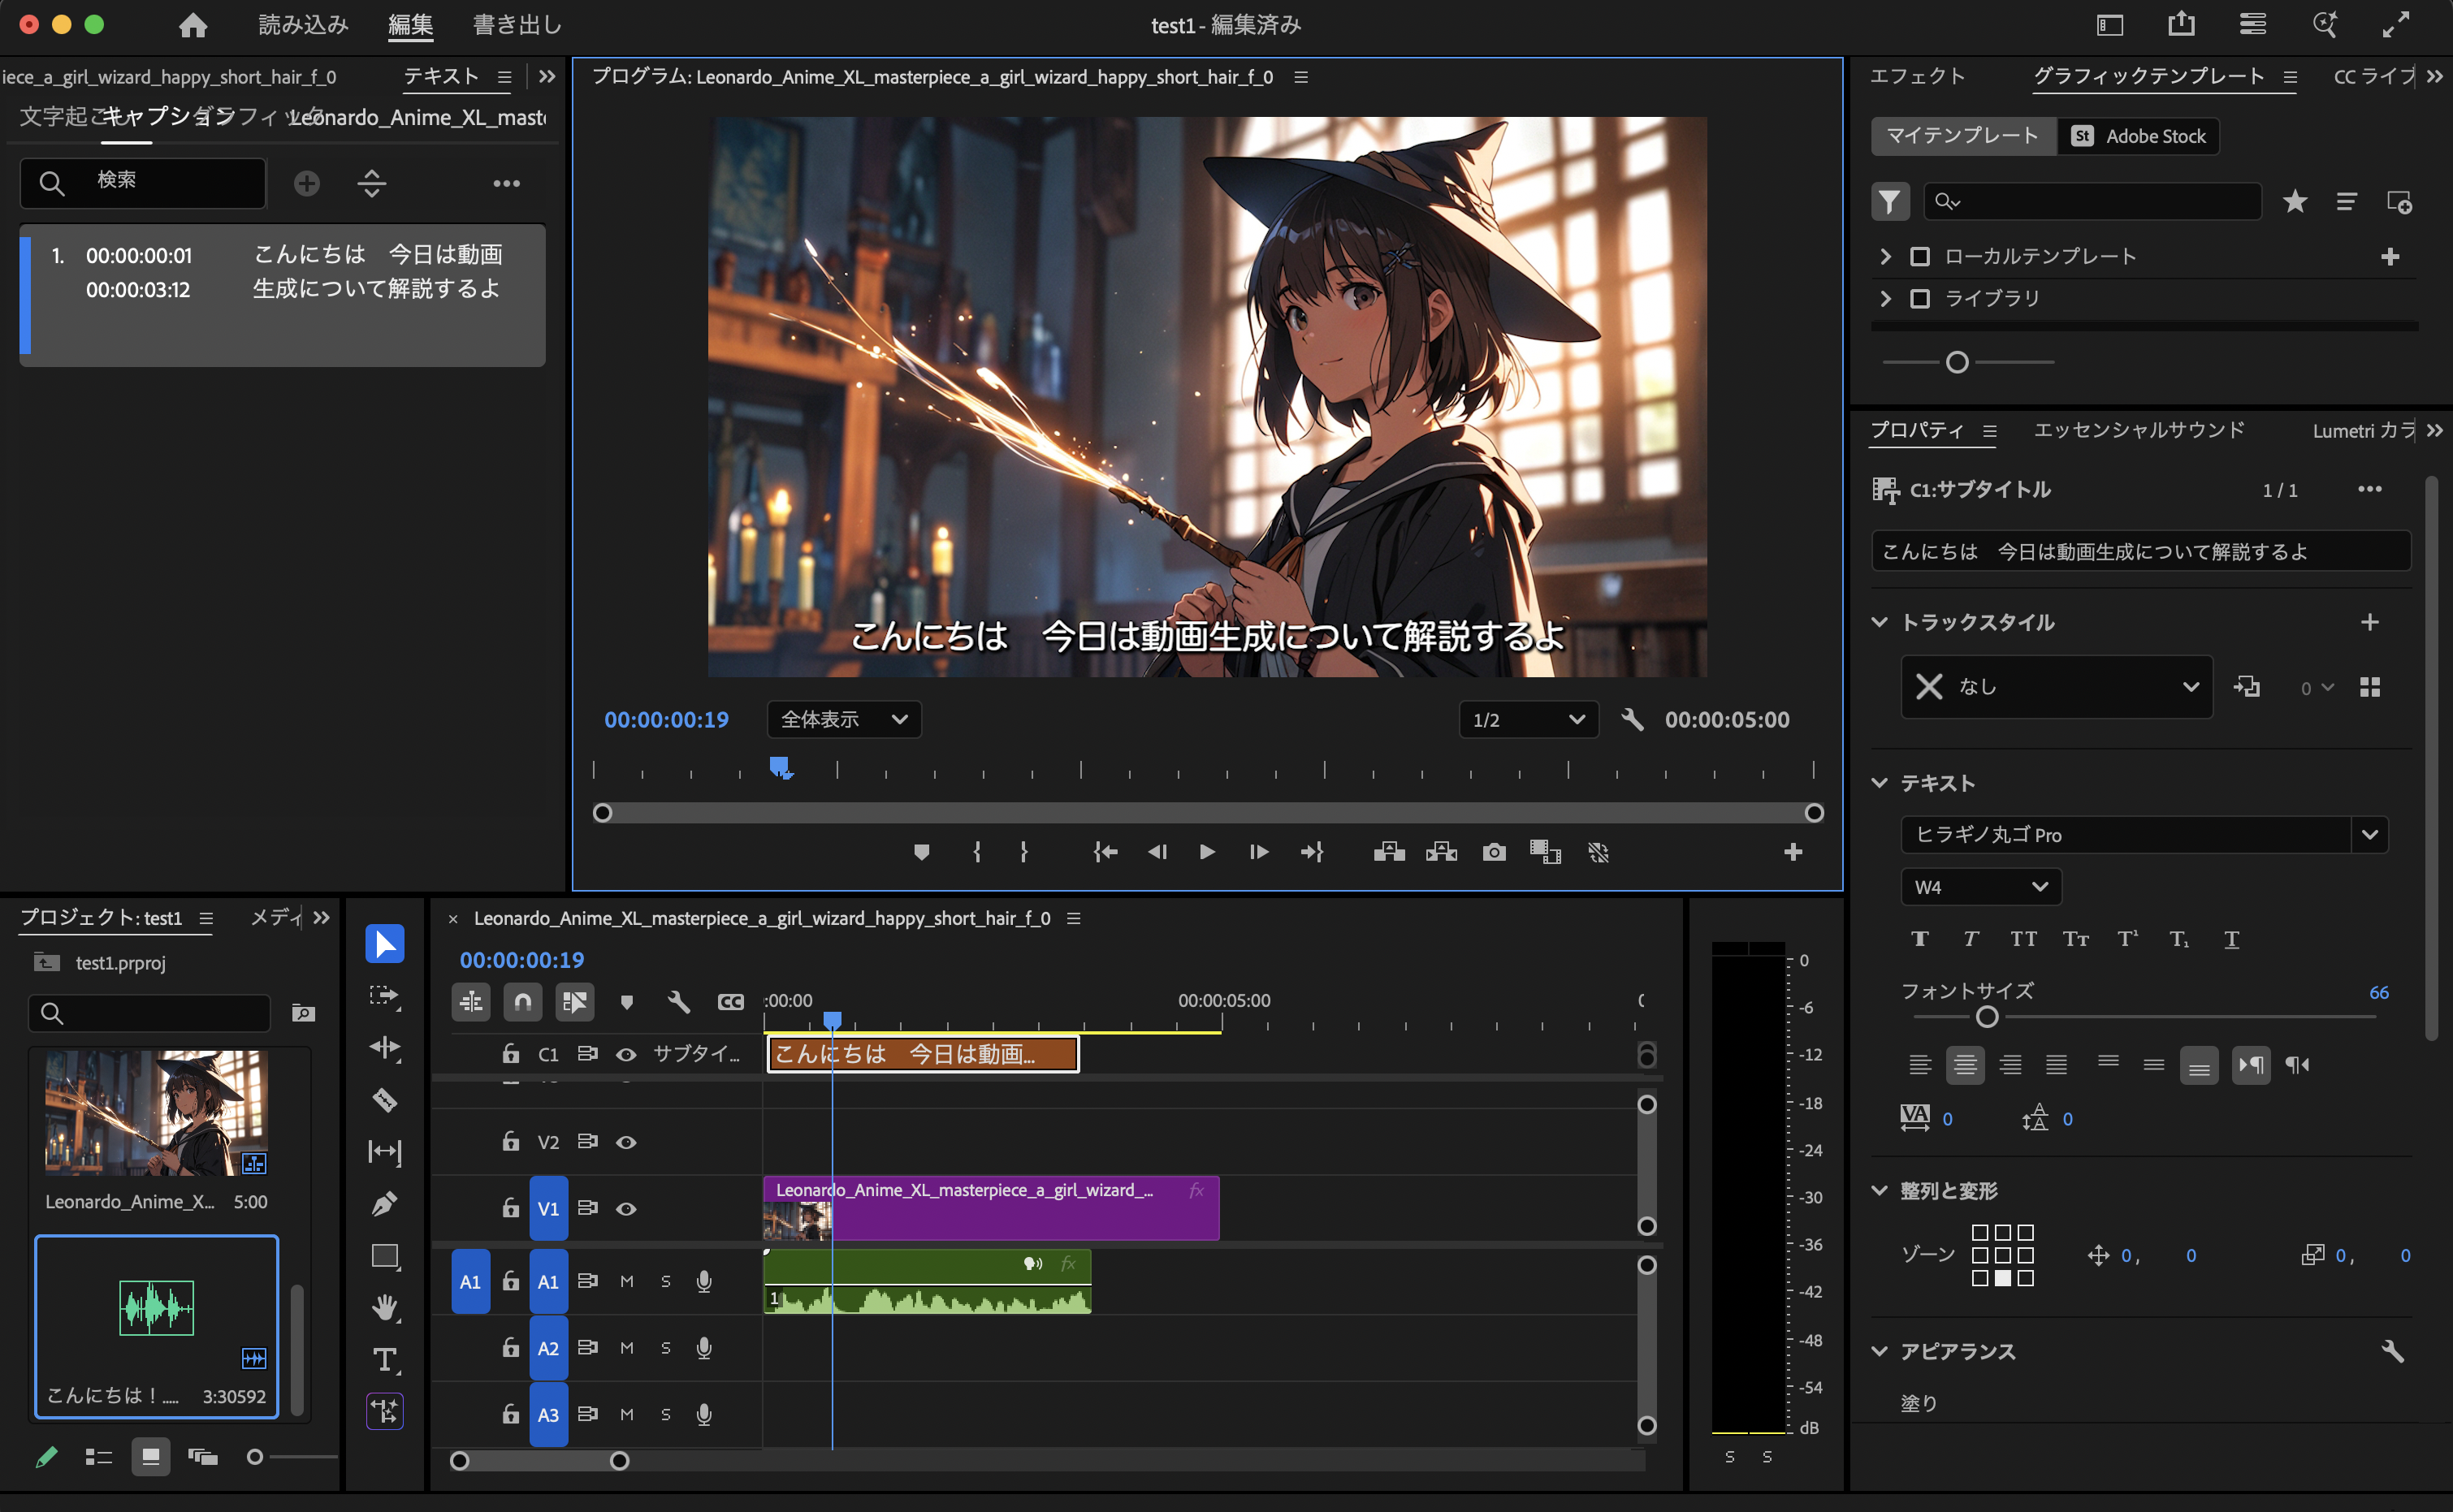Step back one frame
2453x1512 pixels.
[1157, 852]
